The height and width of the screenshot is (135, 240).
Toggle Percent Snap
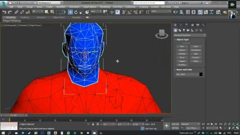[x=135, y=12]
